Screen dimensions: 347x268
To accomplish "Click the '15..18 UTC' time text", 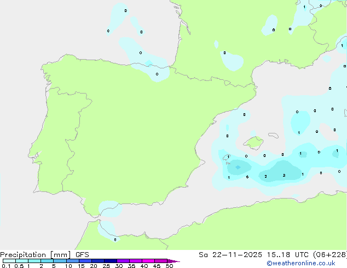I will (287, 255).
